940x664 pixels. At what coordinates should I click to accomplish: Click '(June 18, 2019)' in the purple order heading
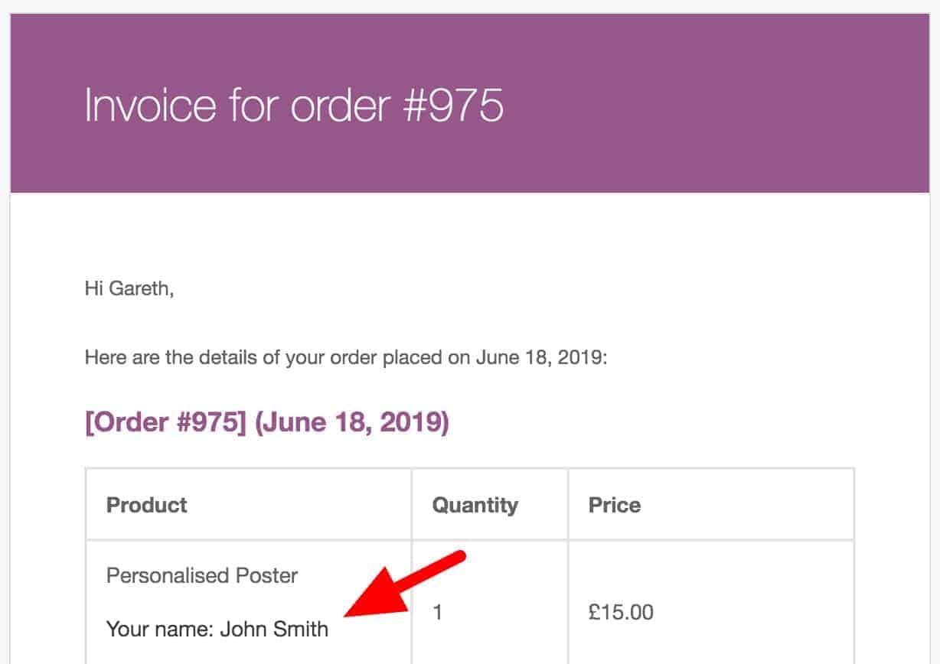(x=351, y=423)
